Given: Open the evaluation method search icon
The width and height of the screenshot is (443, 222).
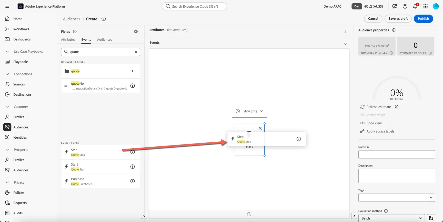Looking at the screenshot, I should (x=431, y=218).
